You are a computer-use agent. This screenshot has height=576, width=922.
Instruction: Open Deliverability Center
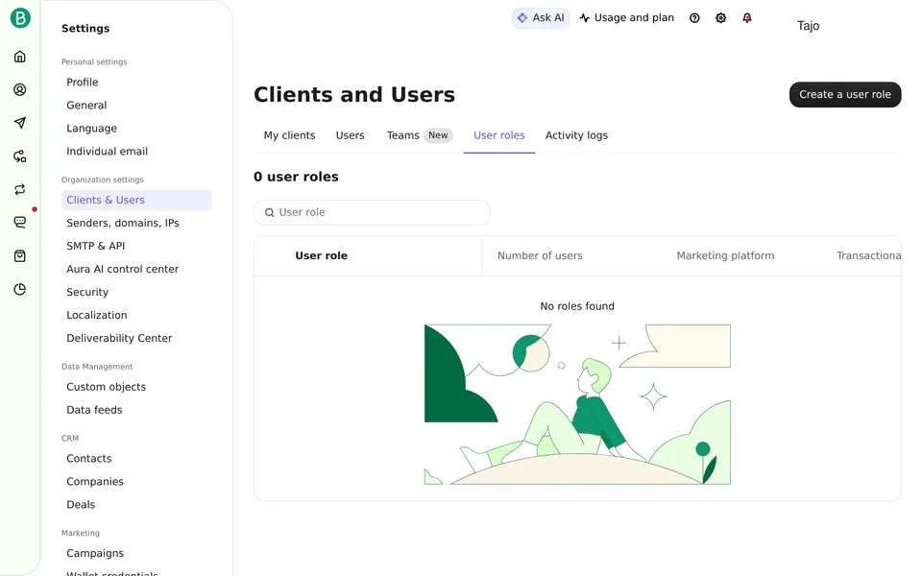[119, 338]
